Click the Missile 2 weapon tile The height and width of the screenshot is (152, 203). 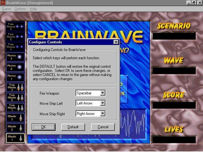(15, 128)
